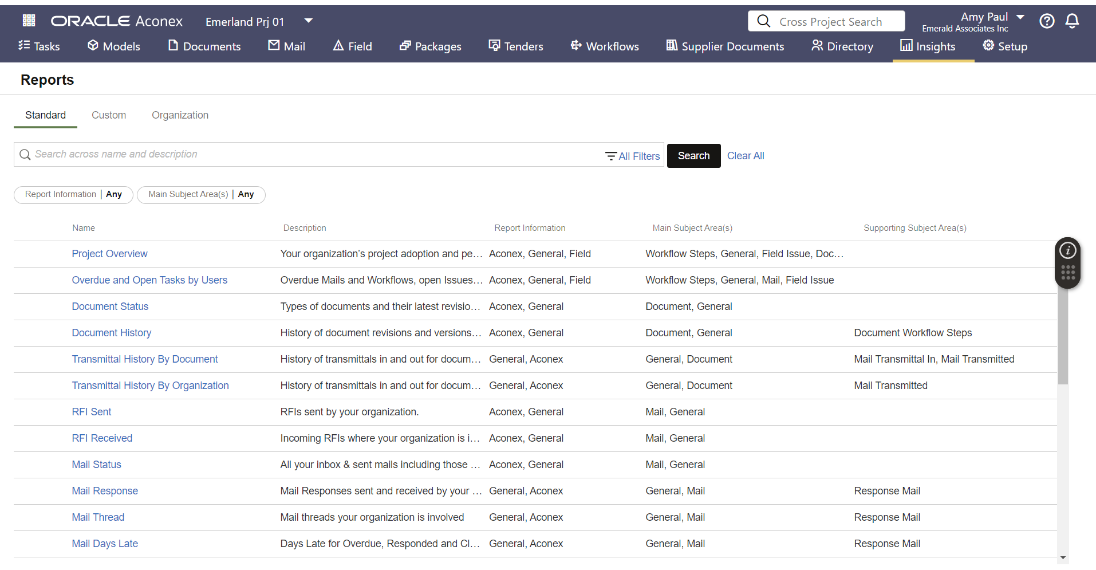1096x570 pixels.
Task: Open the notifications bell icon
Action: point(1071,21)
